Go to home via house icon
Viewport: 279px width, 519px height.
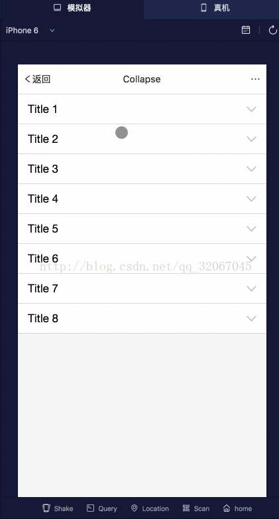(227, 508)
